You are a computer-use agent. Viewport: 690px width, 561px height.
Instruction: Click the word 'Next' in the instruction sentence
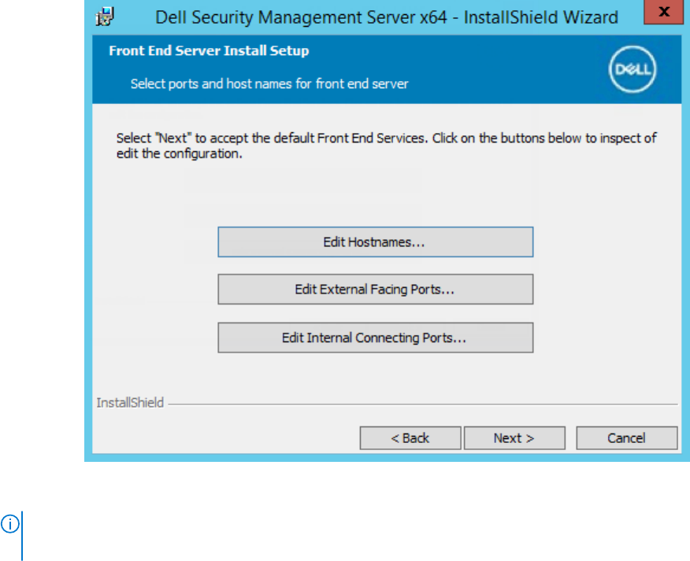coord(174,138)
